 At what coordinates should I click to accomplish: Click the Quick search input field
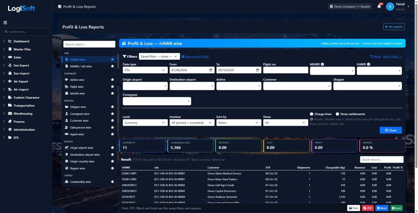click(x=382, y=160)
